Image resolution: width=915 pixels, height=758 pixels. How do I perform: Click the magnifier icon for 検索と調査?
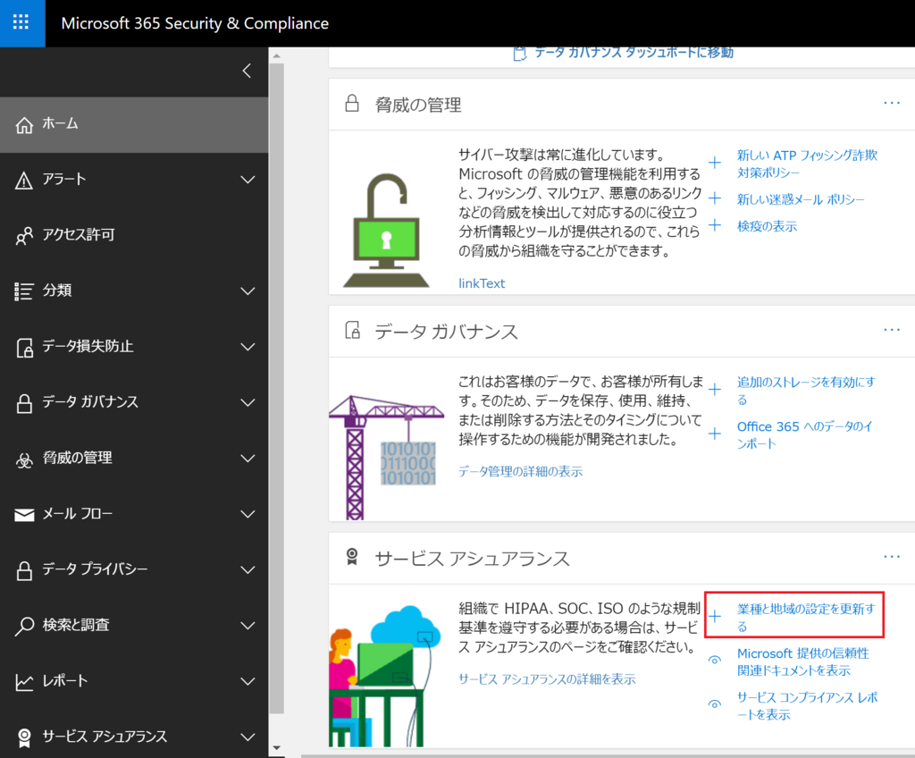[x=24, y=626]
